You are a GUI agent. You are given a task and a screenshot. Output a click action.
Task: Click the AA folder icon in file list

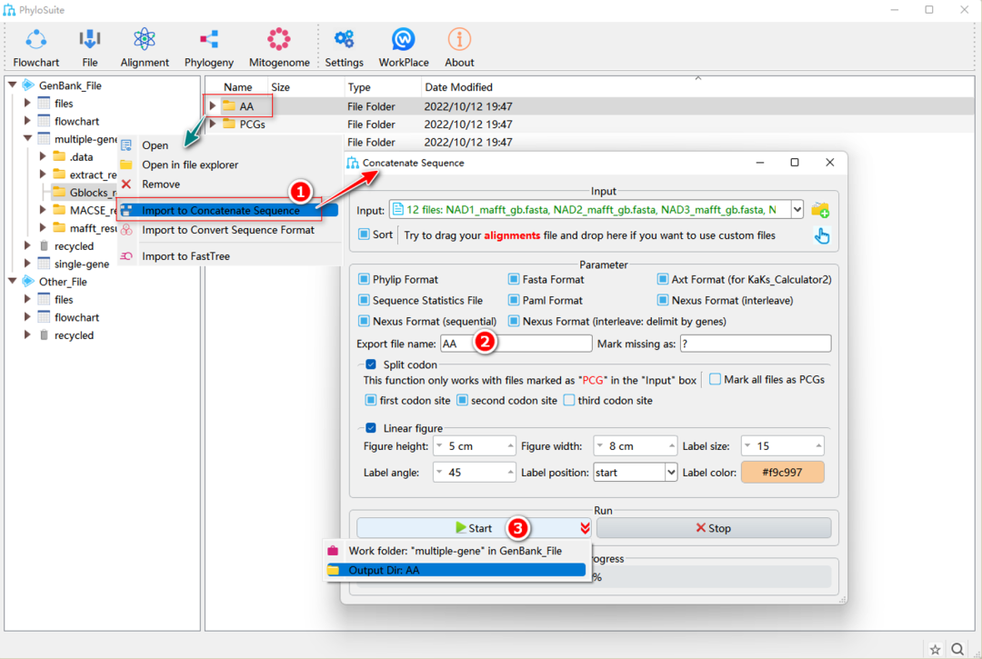coord(229,105)
